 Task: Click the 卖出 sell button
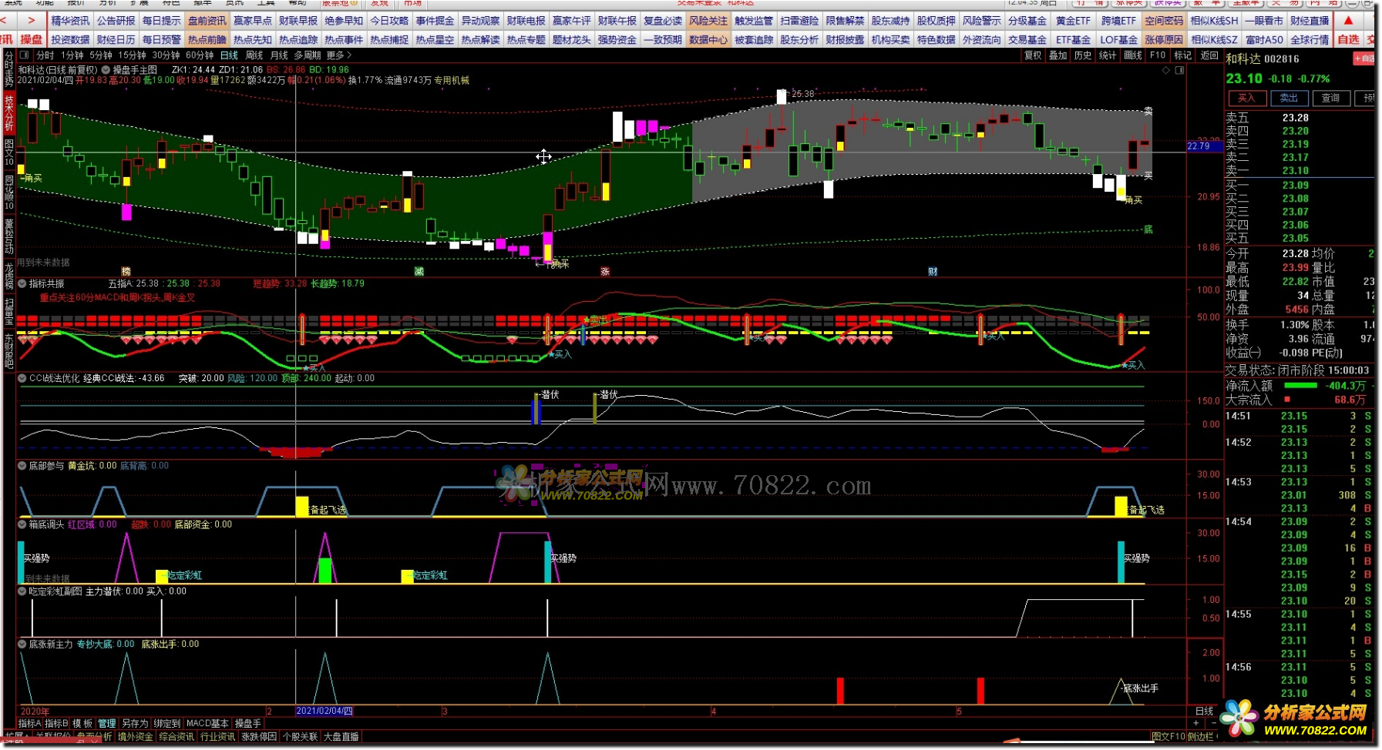[1289, 98]
